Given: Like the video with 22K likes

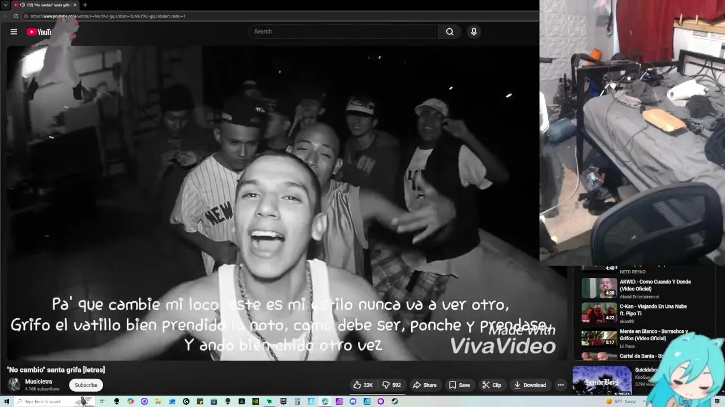Looking at the screenshot, I should point(363,385).
